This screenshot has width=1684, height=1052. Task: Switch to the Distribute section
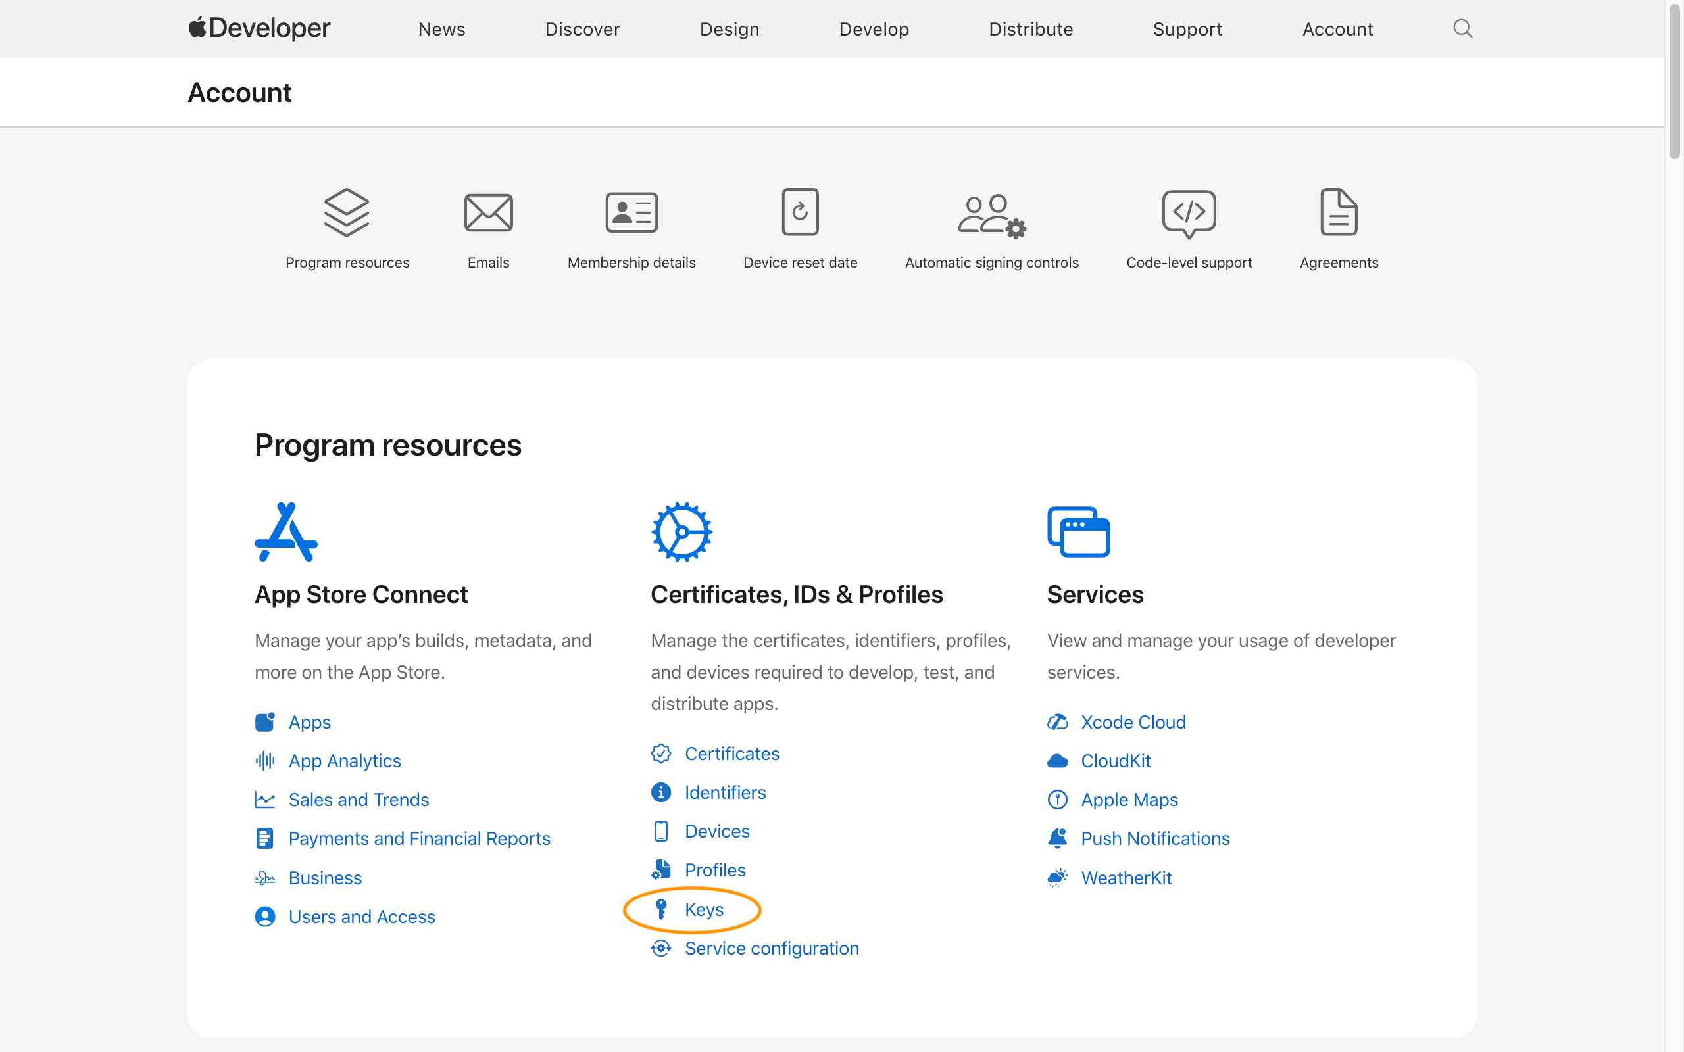1031,28
